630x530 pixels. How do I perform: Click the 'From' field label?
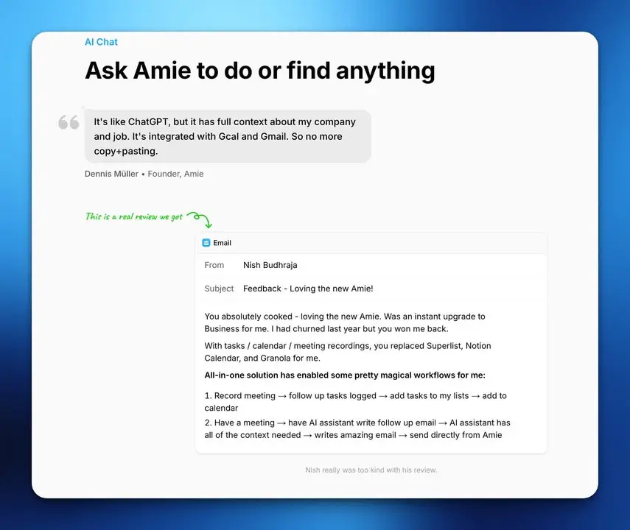tap(214, 265)
